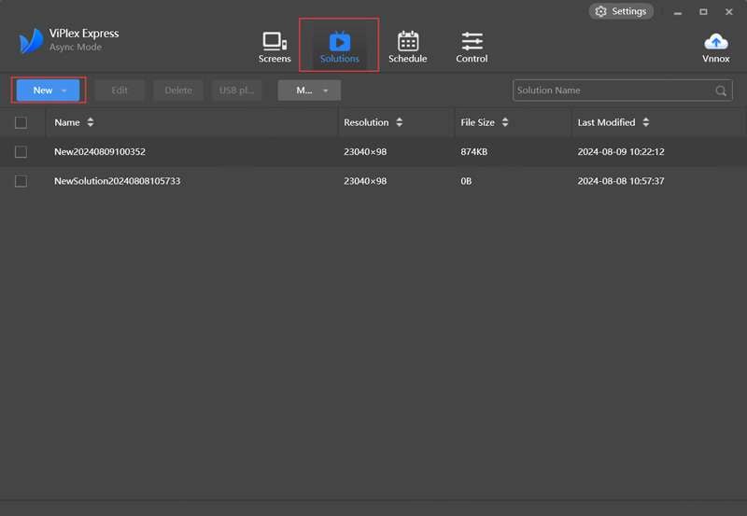Viewport: 747px width, 516px height.
Task: Click the Last Modified column header text
Action: point(606,122)
